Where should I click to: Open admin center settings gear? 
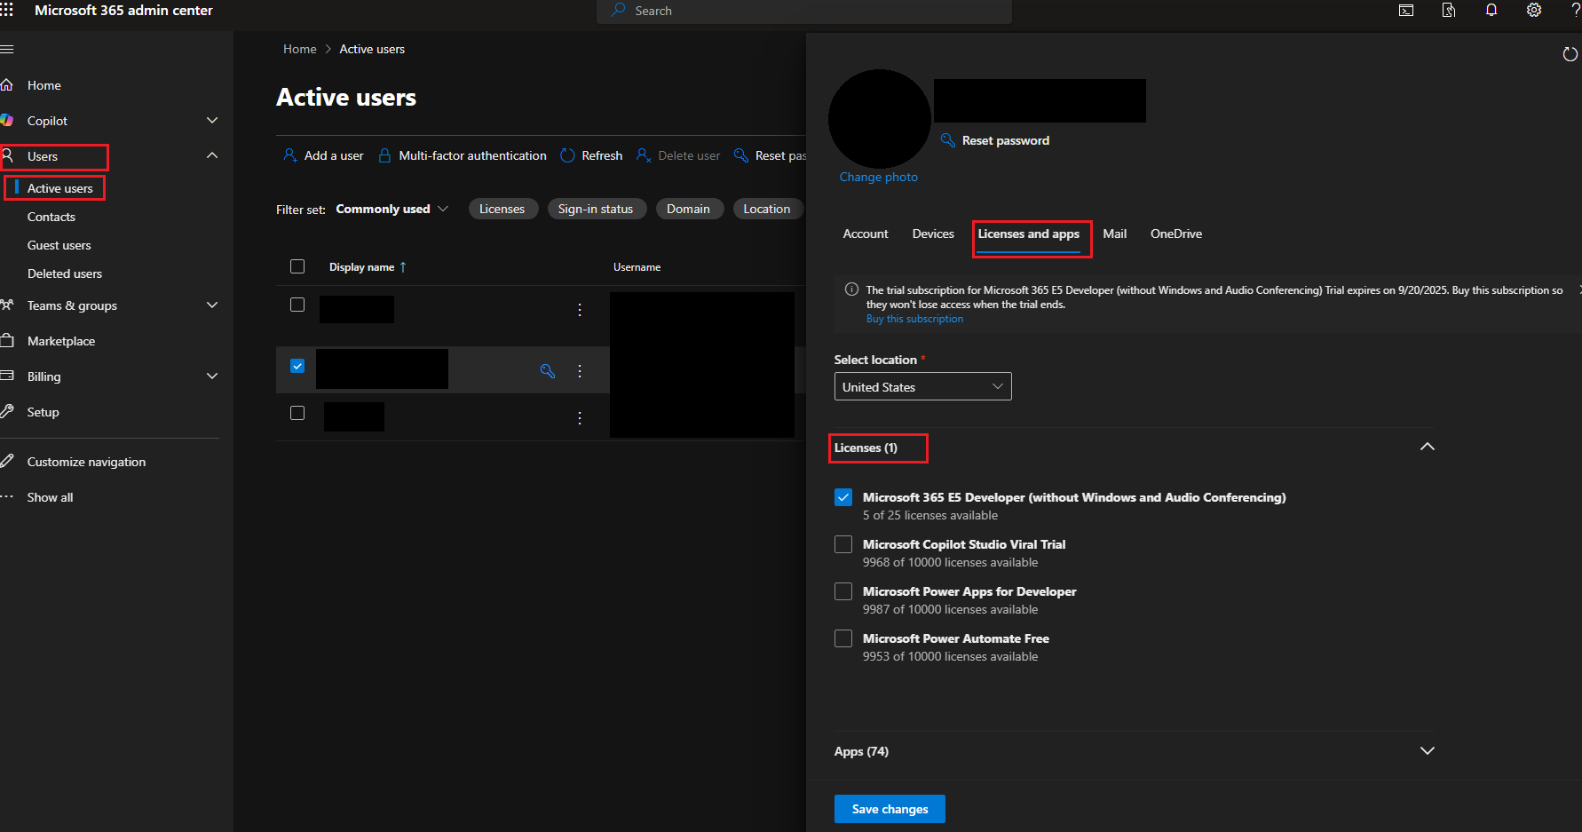pos(1534,11)
